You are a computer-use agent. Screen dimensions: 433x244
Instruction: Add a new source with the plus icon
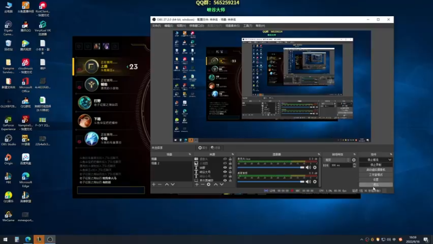196,184
